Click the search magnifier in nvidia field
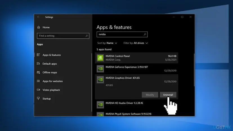The image size is (233, 131). point(145,34)
